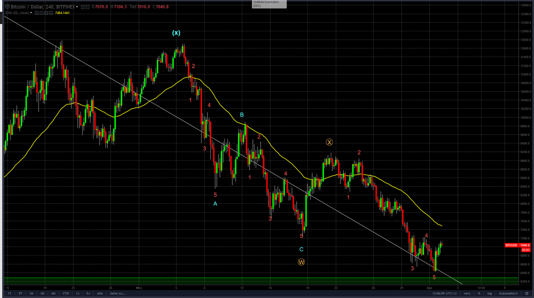Click the EMA value 7484.1461
This screenshot has height=298, width=534.
[x=62, y=13]
